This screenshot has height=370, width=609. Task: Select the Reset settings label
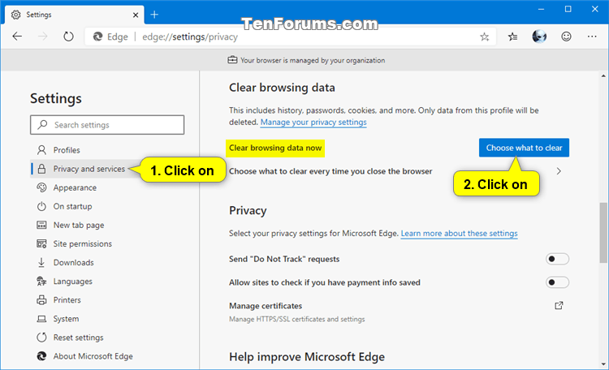coord(78,338)
